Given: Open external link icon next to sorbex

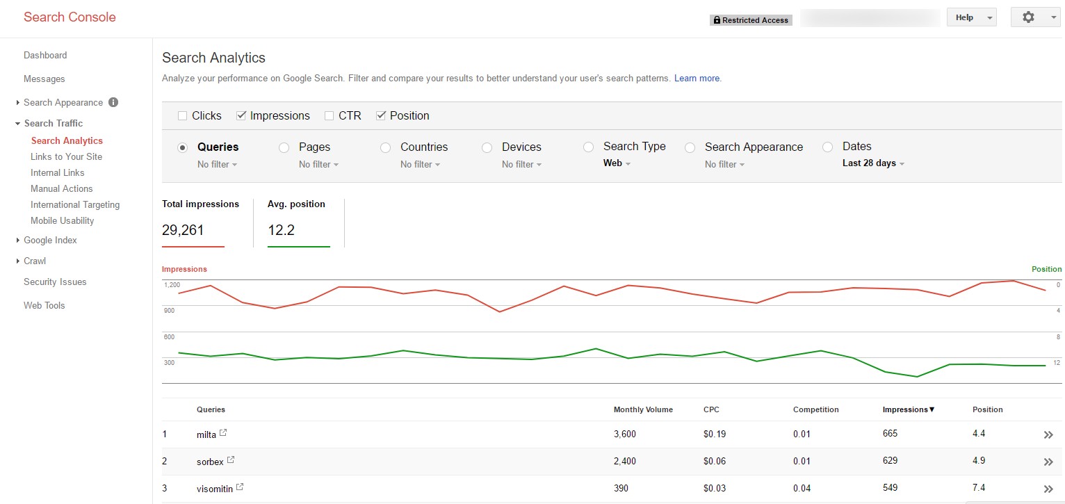Looking at the screenshot, I should pos(231,460).
